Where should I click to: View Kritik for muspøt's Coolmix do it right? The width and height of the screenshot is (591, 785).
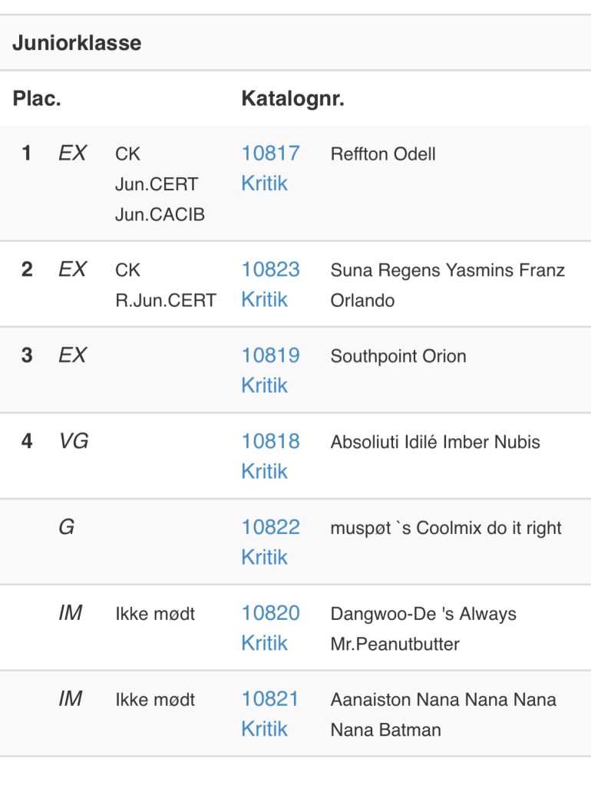(x=264, y=558)
